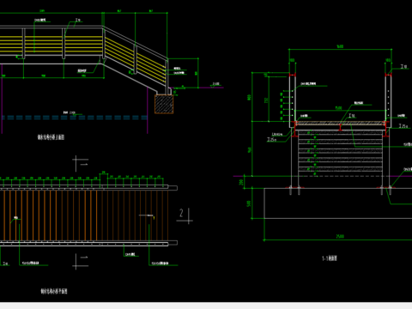Select the blue dashed water level line
Viewport: 412px width, 309px height.
point(75,118)
